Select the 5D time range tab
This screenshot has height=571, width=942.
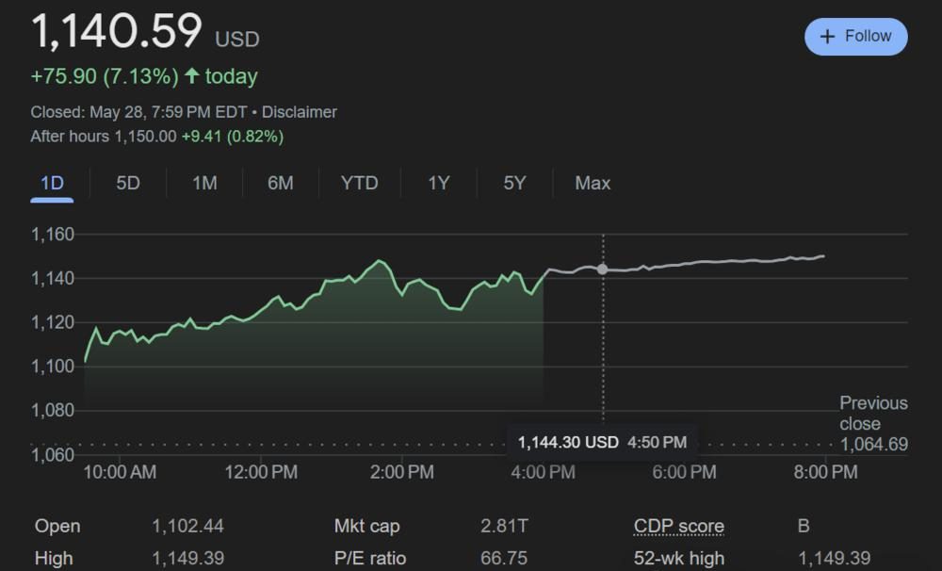(x=128, y=183)
